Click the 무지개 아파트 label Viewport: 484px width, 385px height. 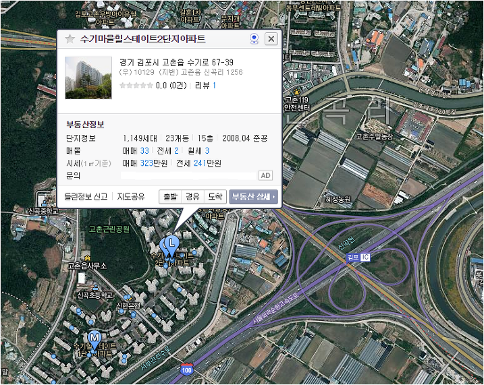click(x=230, y=22)
